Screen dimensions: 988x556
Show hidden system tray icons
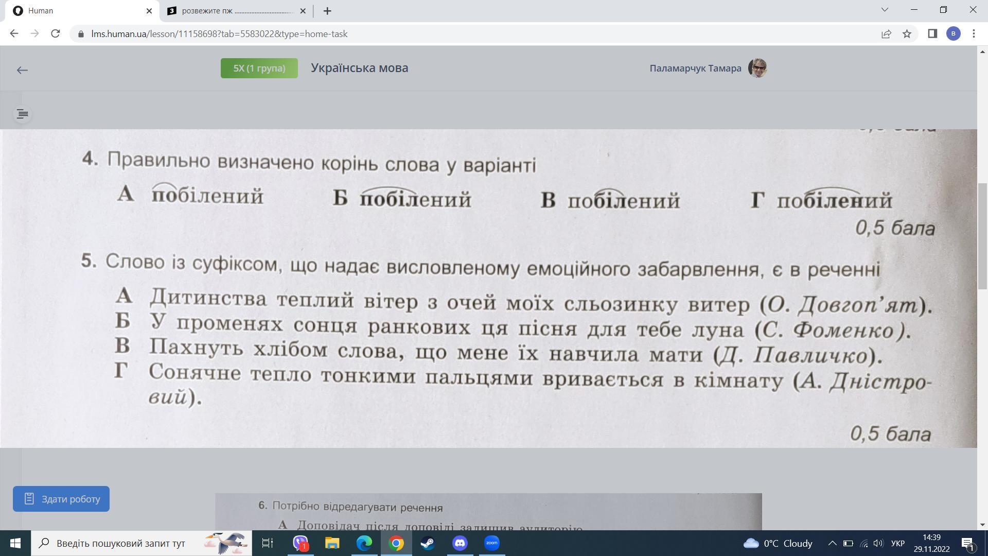(x=832, y=543)
